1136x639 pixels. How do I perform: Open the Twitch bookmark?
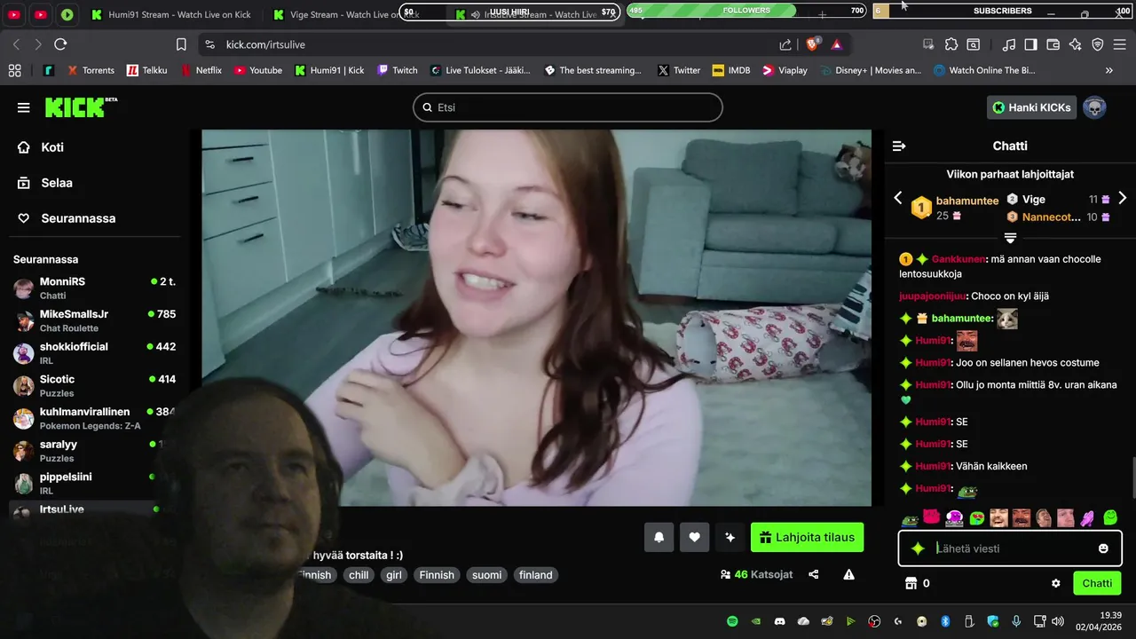pos(397,70)
